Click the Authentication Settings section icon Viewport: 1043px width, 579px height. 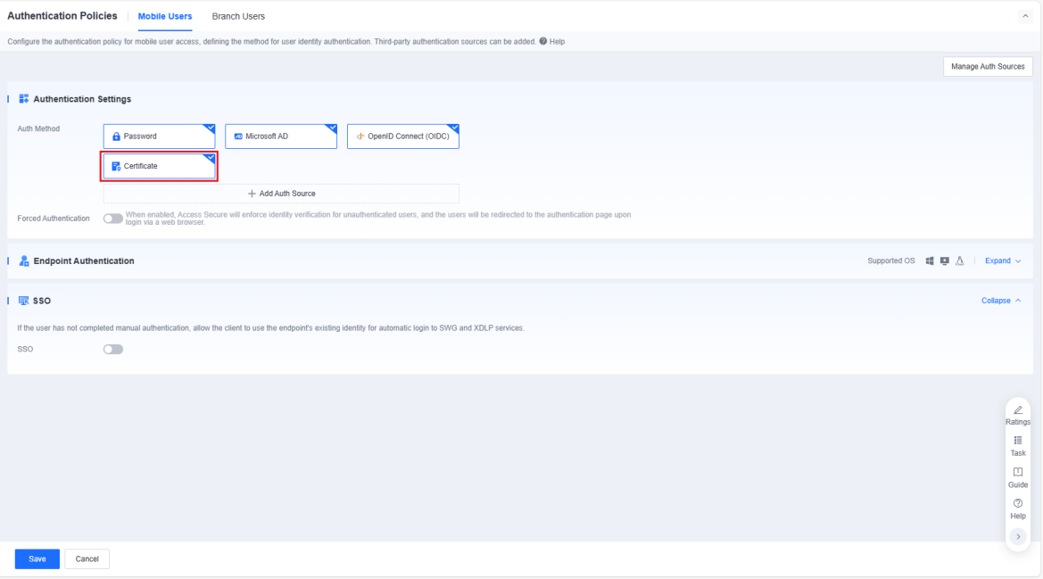click(24, 99)
